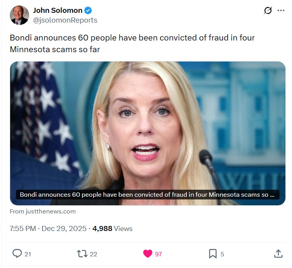Click the blue verified badge

click(88, 11)
